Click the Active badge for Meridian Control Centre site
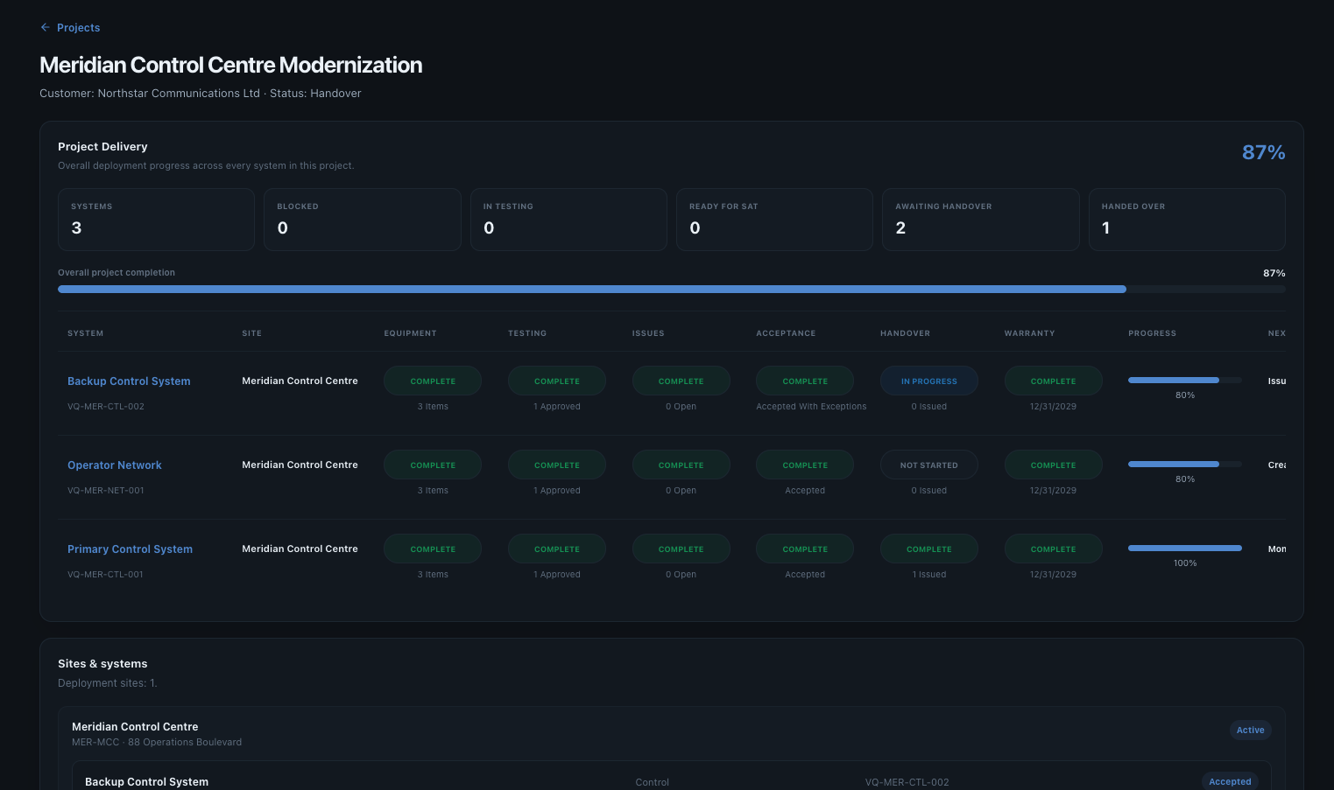 pyautogui.click(x=1250, y=730)
